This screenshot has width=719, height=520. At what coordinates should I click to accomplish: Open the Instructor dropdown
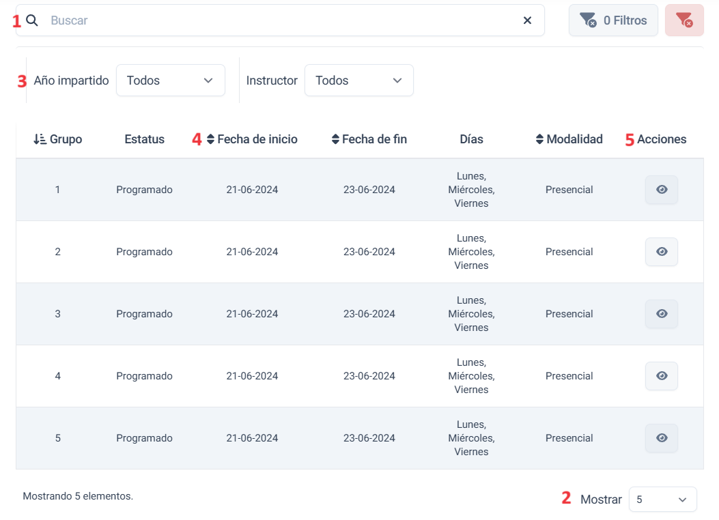pos(359,81)
